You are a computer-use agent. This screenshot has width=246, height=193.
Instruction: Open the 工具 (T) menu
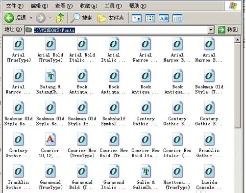pos(113,6)
